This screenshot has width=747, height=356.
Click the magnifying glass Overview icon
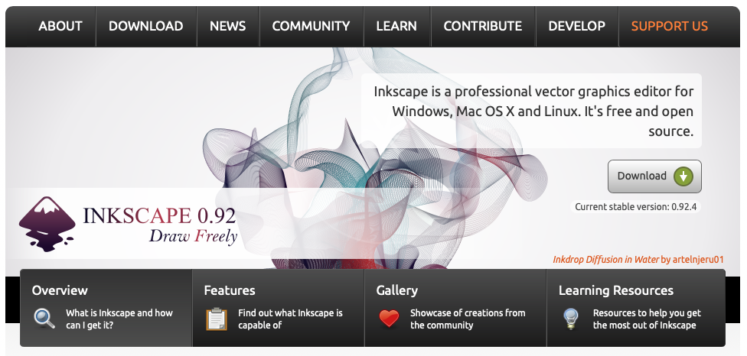pos(44,319)
